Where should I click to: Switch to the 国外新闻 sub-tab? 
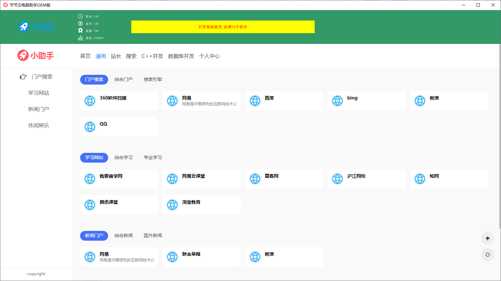153,235
